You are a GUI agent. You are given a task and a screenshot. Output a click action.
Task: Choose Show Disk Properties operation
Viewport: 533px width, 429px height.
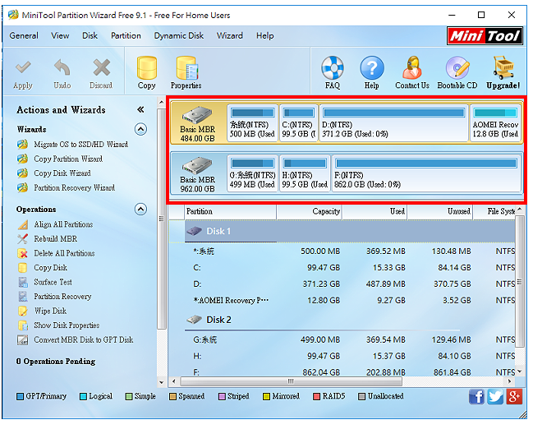(x=67, y=325)
